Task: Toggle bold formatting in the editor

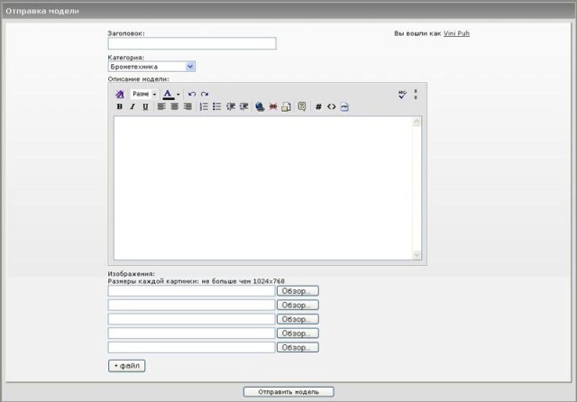Action: (120, 106)
